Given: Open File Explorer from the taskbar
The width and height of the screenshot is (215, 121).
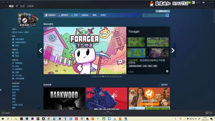Looking at the screenshot, I should pyautogui.click(x=16, y=119).
